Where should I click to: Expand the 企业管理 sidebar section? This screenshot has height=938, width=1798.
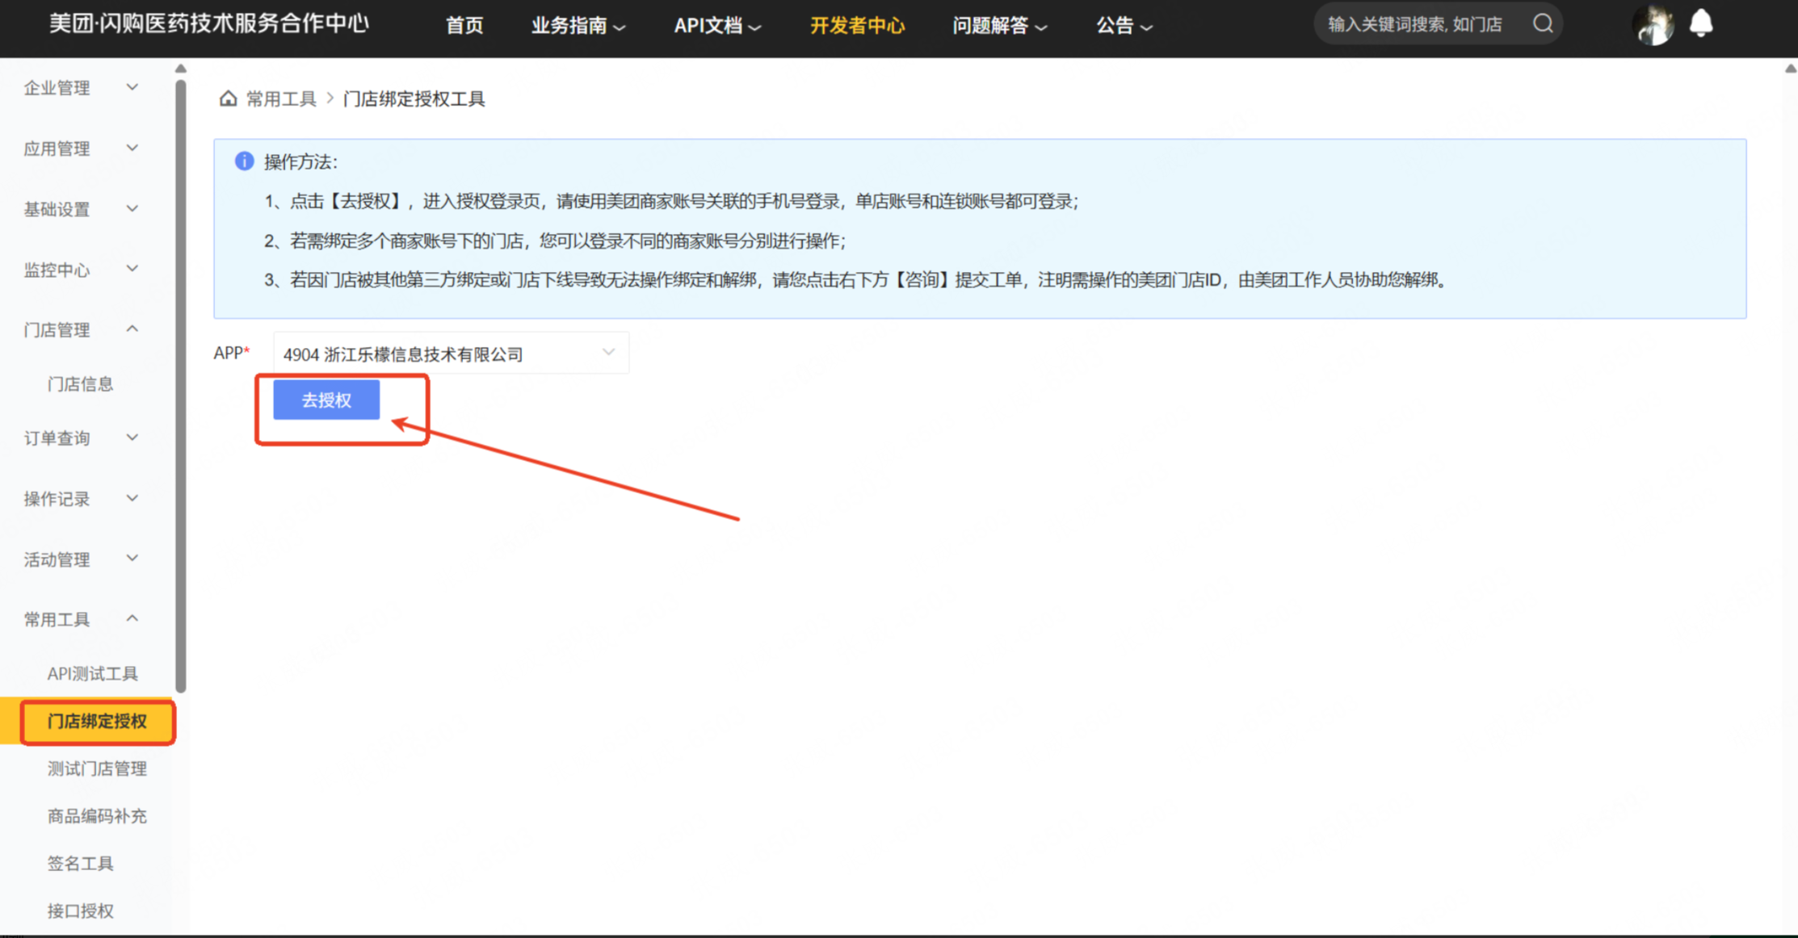tap(81, 88)
